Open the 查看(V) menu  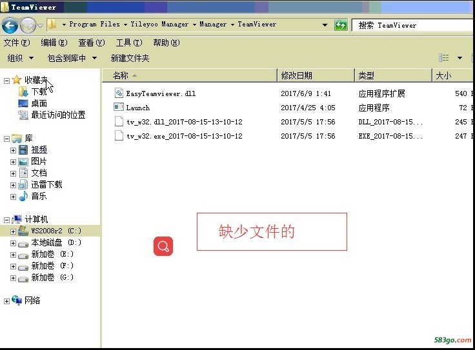(92, 43)
